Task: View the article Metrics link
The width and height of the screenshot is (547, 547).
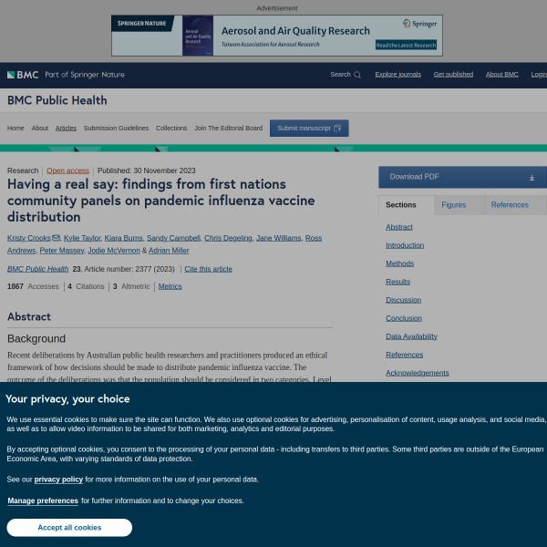Action: point(170,286)
